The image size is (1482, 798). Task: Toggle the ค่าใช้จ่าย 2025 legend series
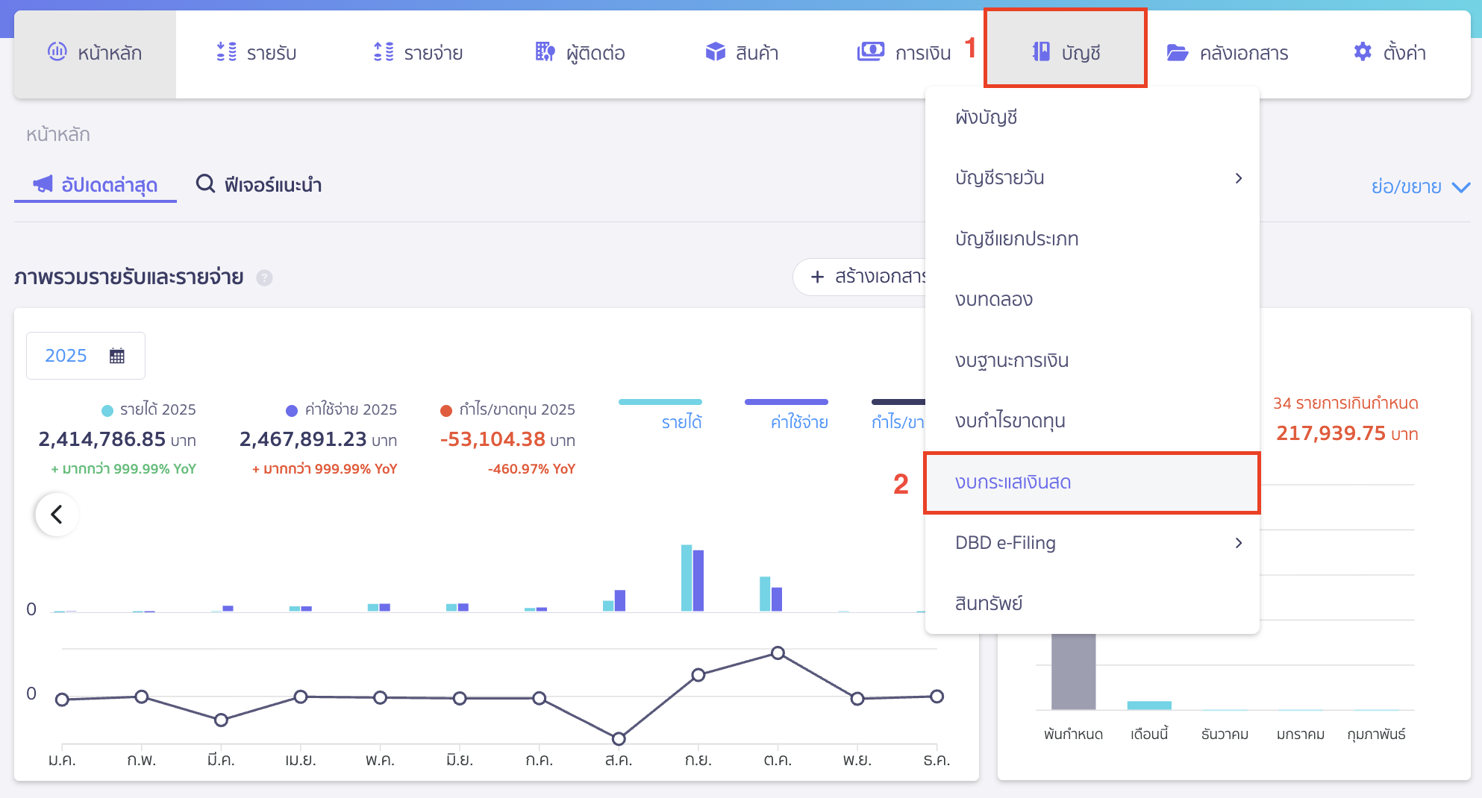(x=342, y=409)
